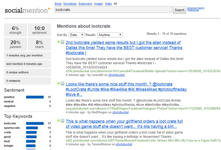Click the 10:0 sentiment stat box
This screenshot has height=150, width=221.
point(39,30)
